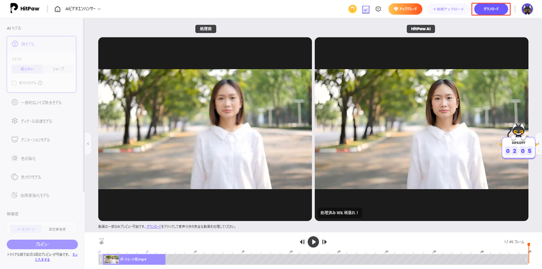Expand the right side panel arrow
542x269 pixels.
click(539, 143)
